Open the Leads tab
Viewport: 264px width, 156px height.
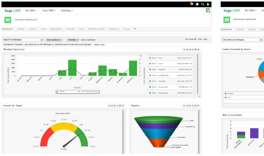[43, 29]
